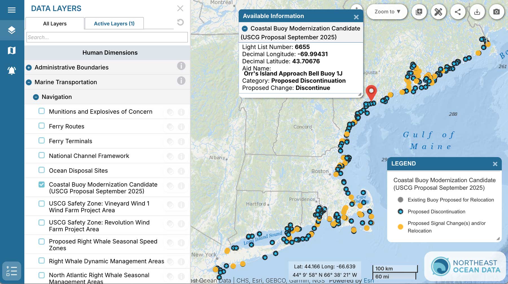Switch to the All Layers tab

(x=55, y=24)
